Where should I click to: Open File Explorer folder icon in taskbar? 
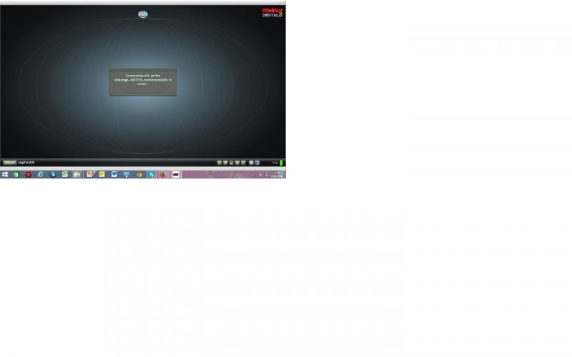click(77, 174)
